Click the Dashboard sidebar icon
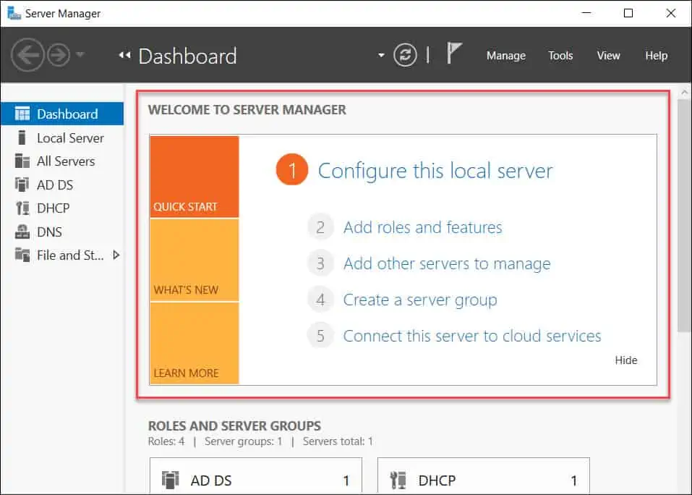692x495 pixels. coord(22,114)
